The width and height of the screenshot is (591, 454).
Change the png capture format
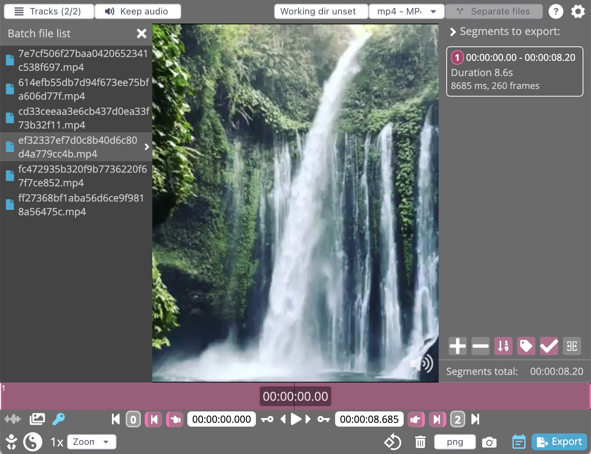tap(455, 442)
